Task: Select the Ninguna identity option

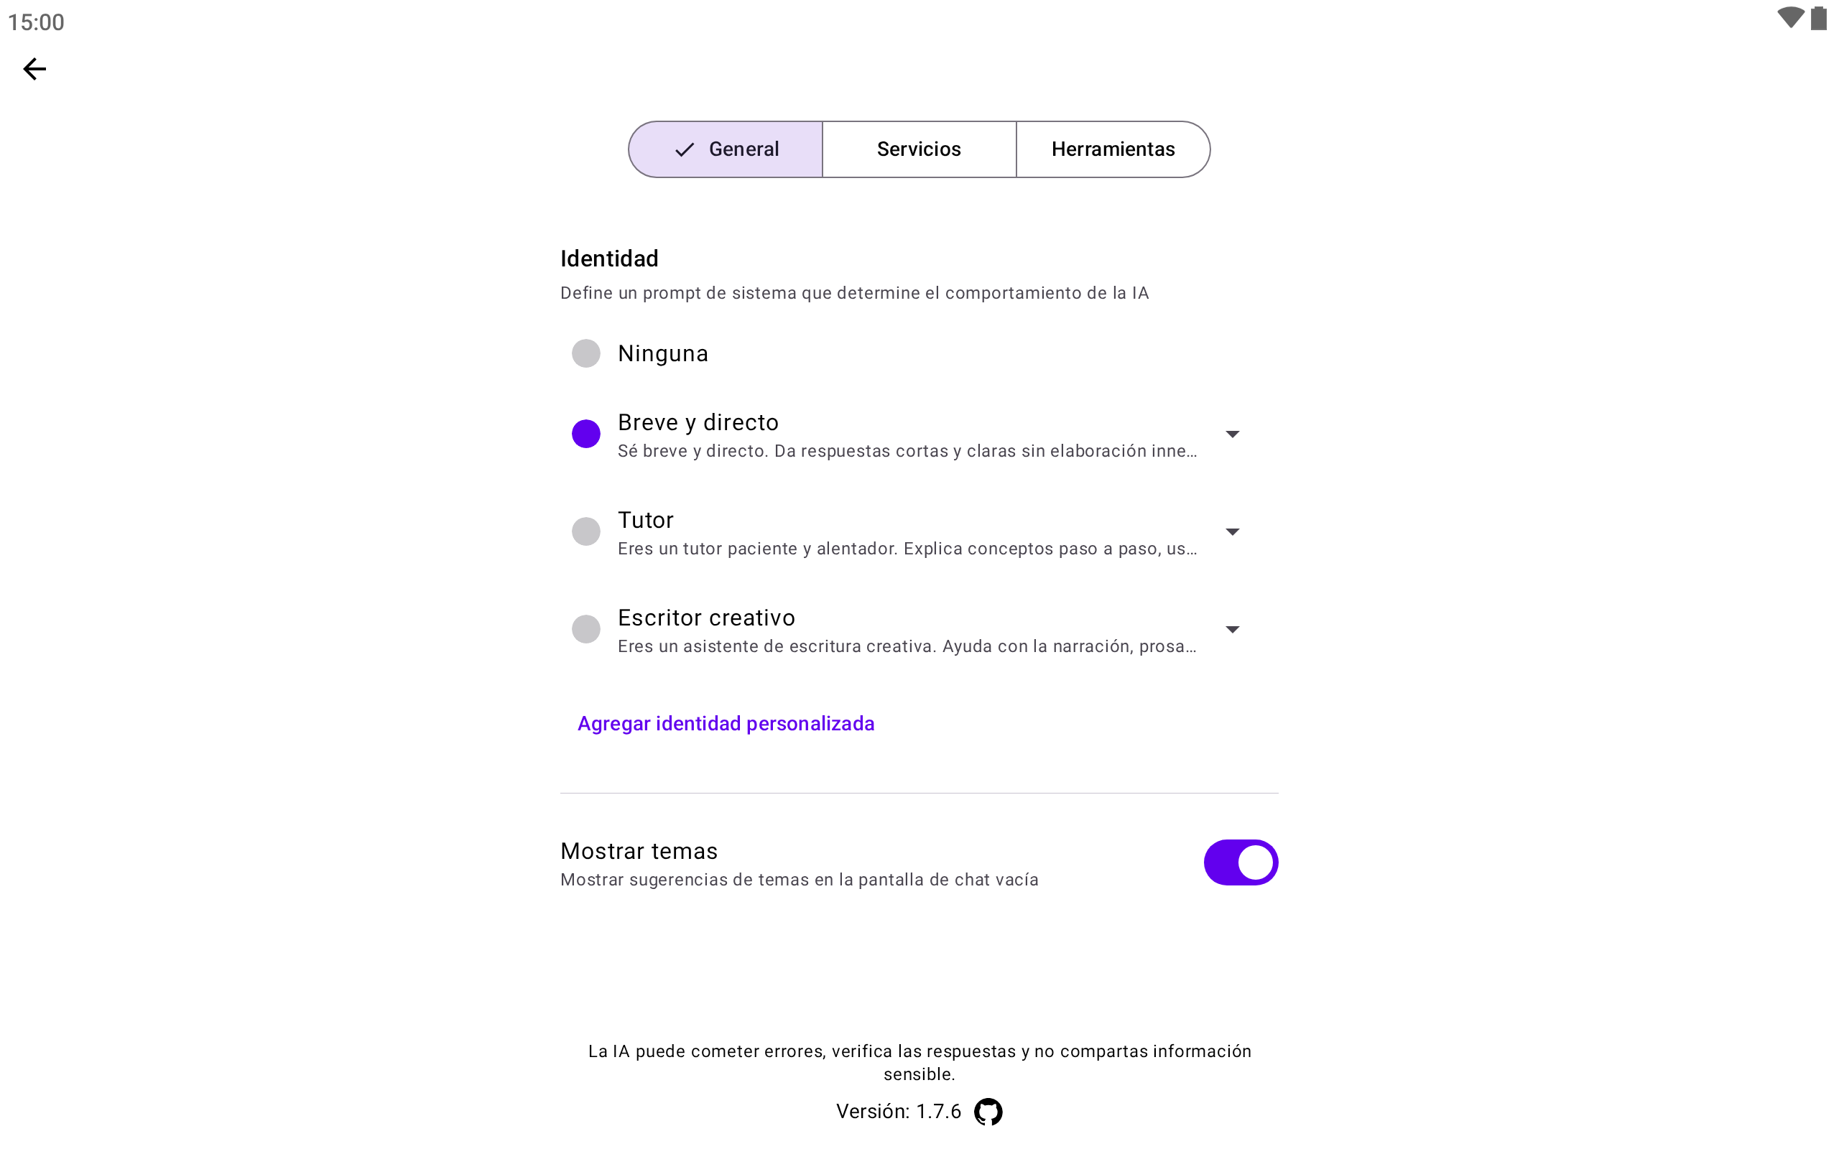Action: coord(586,353)
